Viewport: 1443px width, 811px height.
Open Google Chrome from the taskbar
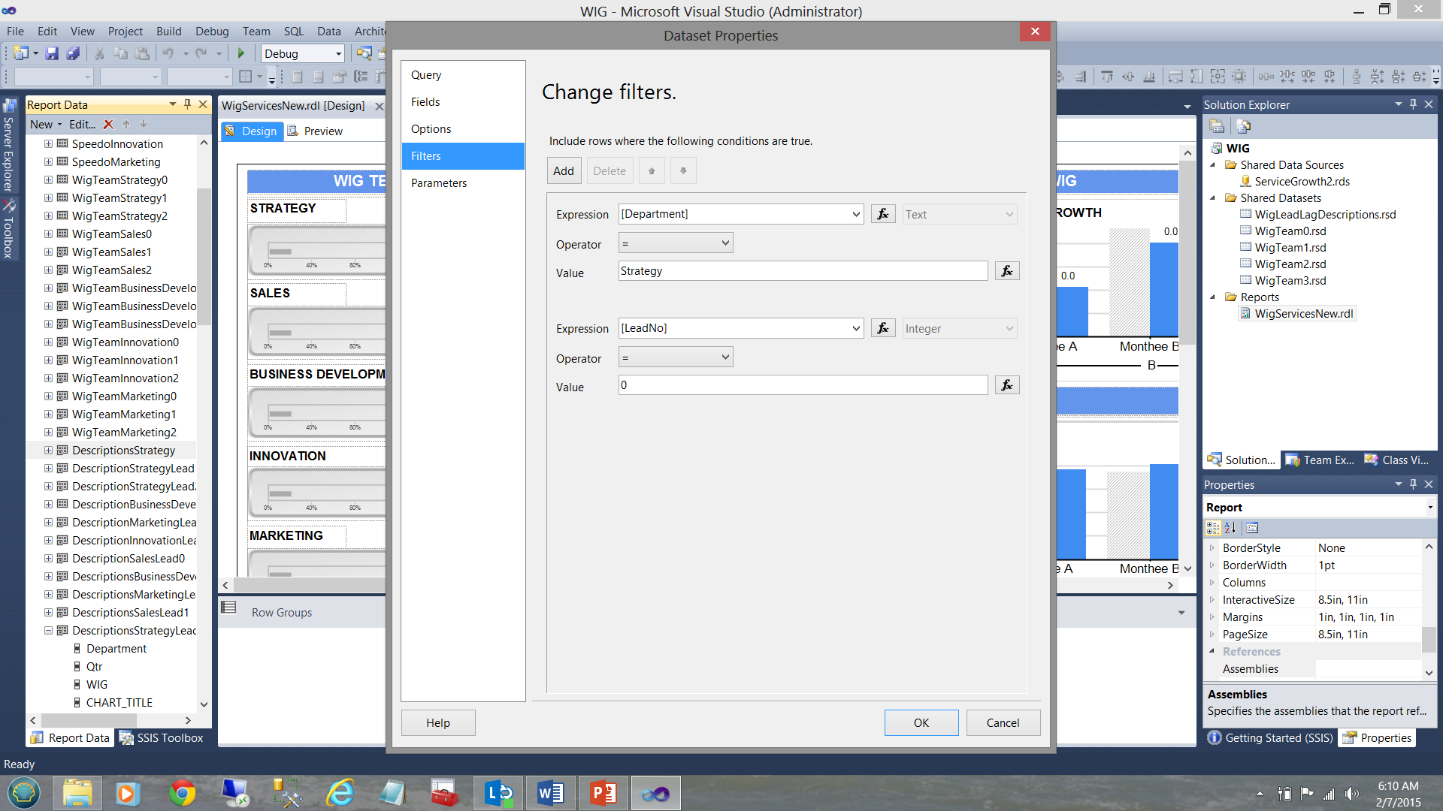tap(182, 793)
